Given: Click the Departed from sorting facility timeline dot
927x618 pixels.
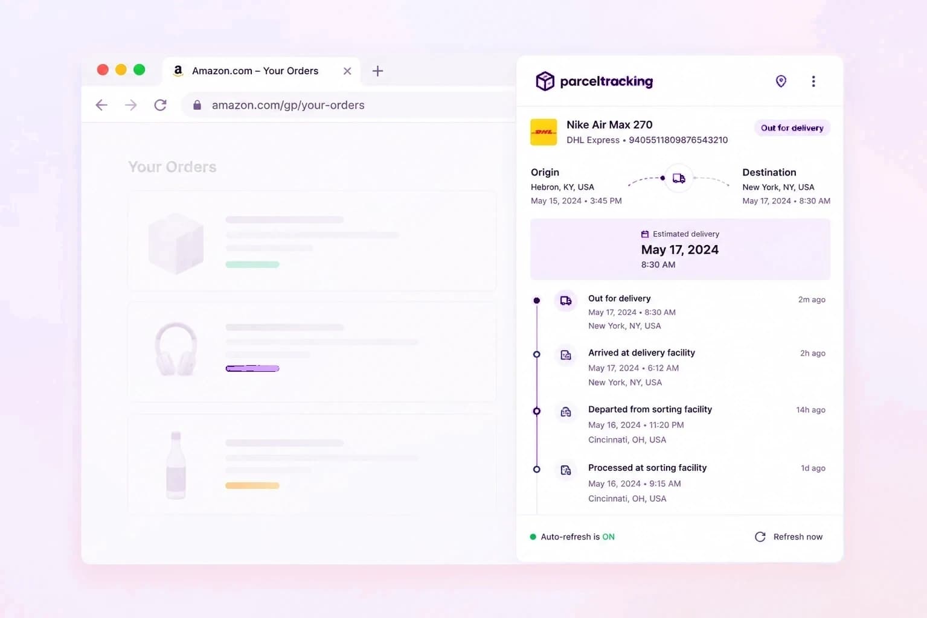Looking at the screenshot, I should point(536,411).
